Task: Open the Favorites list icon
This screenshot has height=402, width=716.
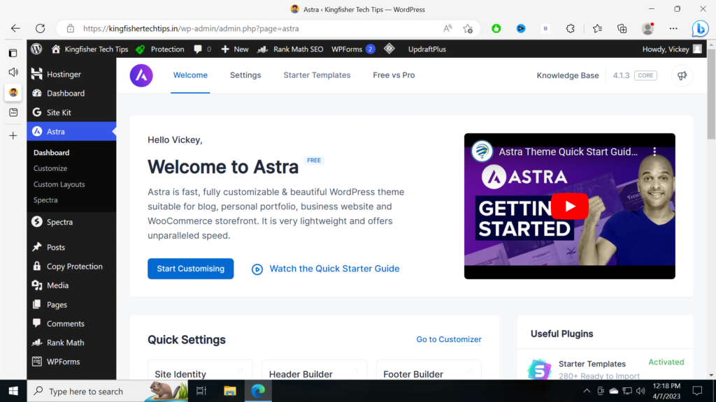Action: (x=597, y=28)
